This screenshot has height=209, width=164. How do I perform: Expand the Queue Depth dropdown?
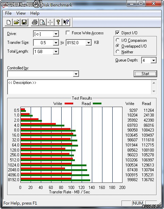pos(153,60)
